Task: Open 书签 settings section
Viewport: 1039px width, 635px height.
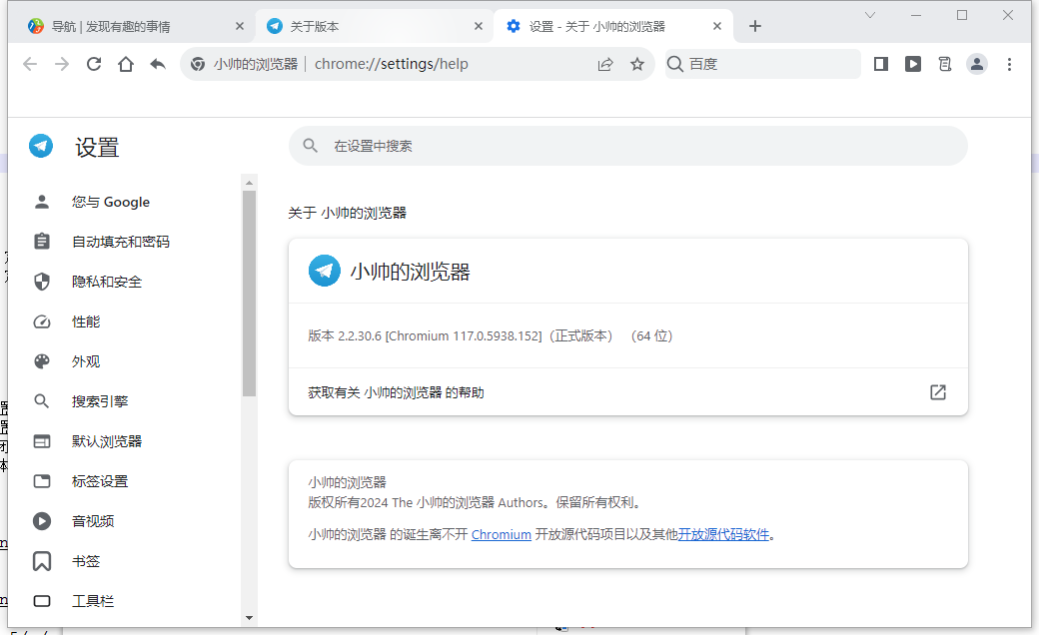Action: (86, 561)
